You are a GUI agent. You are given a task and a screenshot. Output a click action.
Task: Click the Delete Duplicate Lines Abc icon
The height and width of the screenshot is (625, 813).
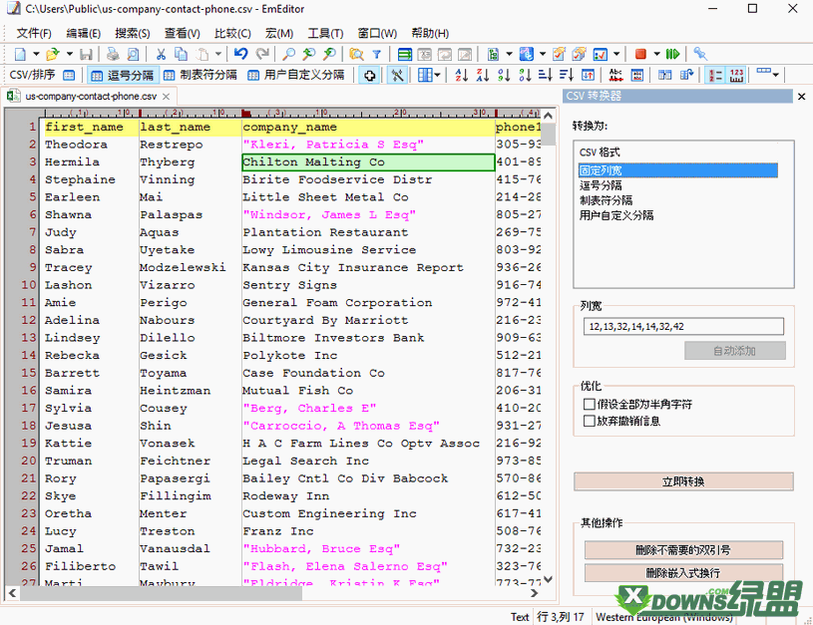click(615, 75)
